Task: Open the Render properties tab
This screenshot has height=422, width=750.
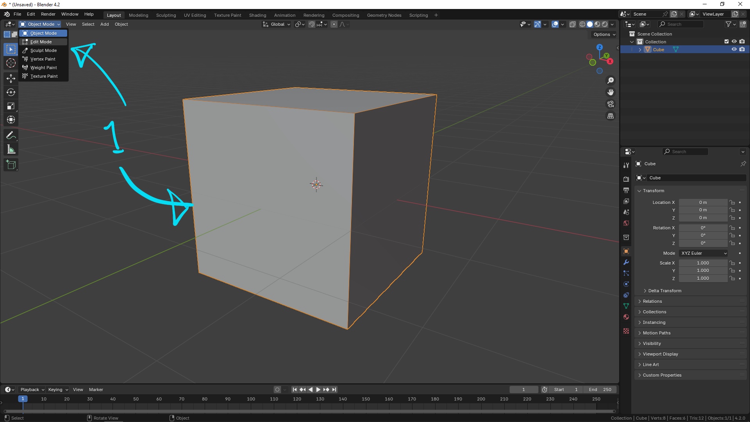Action: tap(626, 179)
